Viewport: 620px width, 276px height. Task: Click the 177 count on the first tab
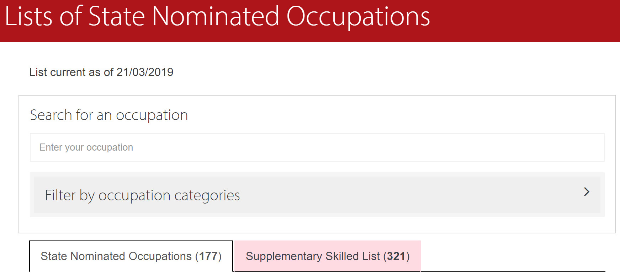tap(208, 256)
